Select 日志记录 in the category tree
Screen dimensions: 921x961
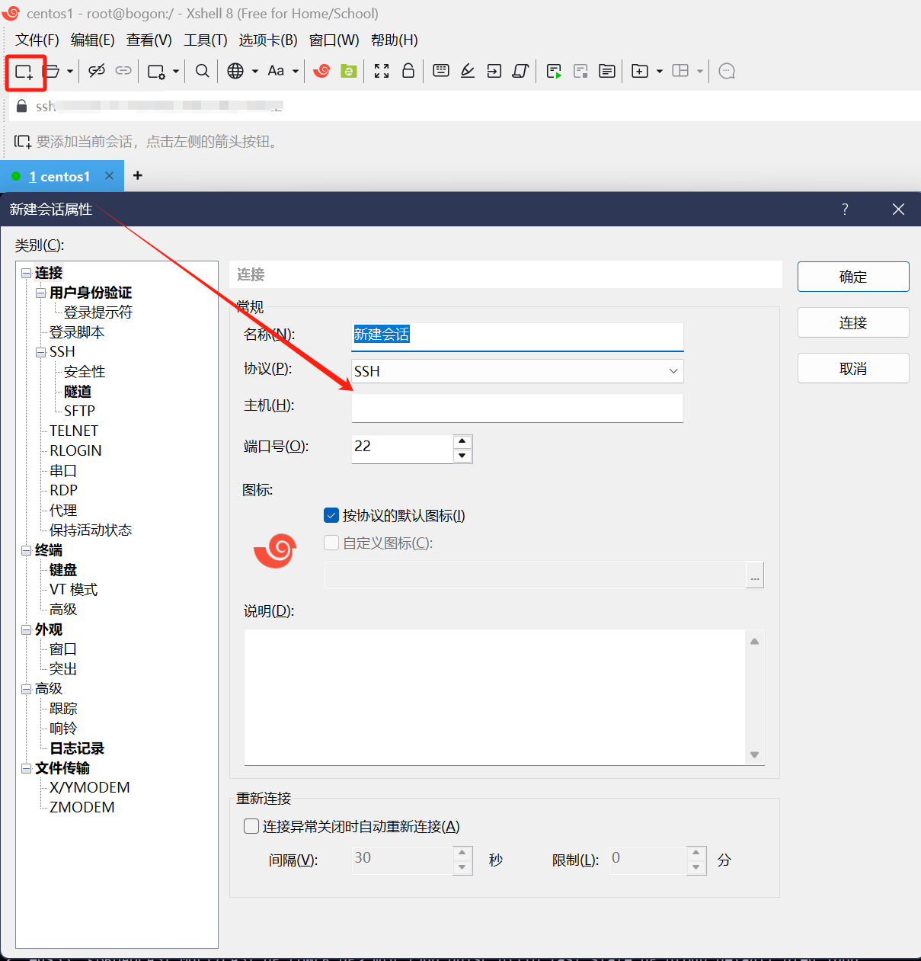click(77, 748)
